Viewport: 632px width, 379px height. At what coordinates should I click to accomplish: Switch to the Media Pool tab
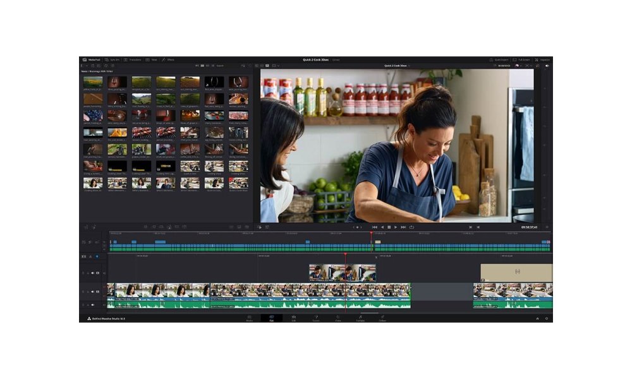[x=92, y=59]
